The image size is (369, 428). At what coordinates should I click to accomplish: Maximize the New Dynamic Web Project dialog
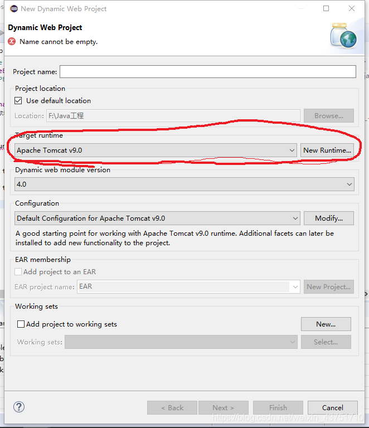coord(326,8)
